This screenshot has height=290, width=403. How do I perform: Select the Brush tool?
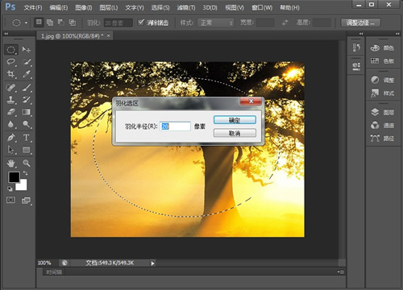tap(27, 88)
